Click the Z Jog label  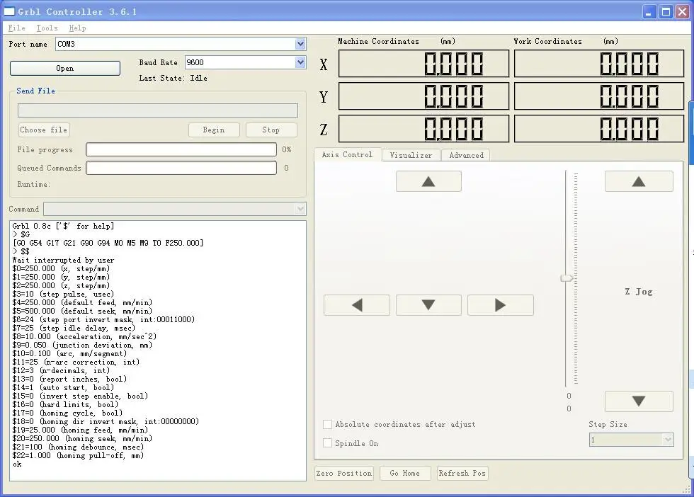point(639,292)
